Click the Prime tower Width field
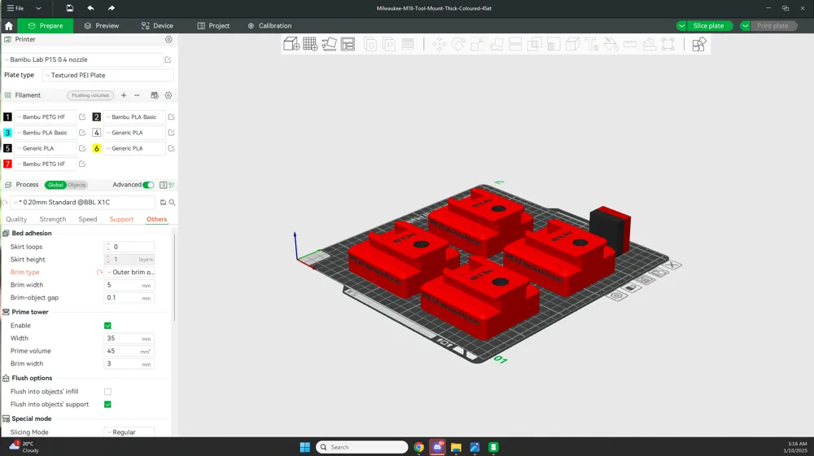The width and height of the screenshot is (814, 456). (x=129, y=338)
